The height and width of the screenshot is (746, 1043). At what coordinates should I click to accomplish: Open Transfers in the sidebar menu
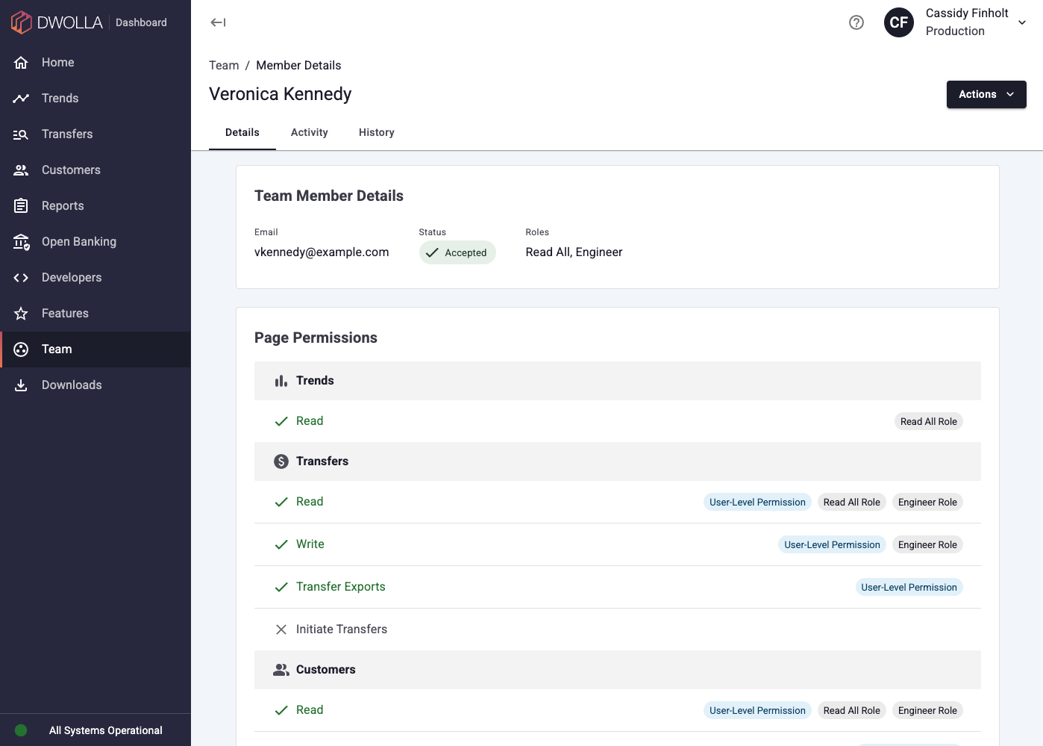click(x=95, y=134)
